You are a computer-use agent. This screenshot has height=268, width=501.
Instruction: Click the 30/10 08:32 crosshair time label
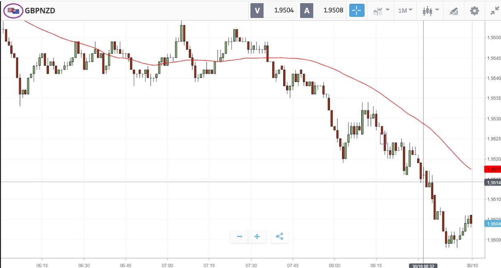423,265
